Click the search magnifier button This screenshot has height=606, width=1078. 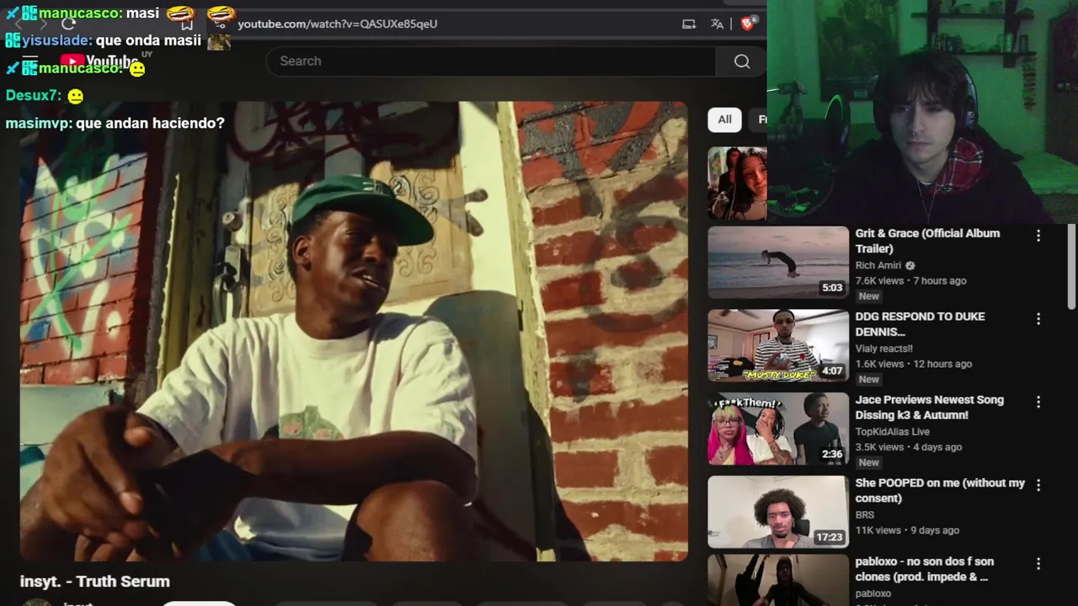click(741, 61)
